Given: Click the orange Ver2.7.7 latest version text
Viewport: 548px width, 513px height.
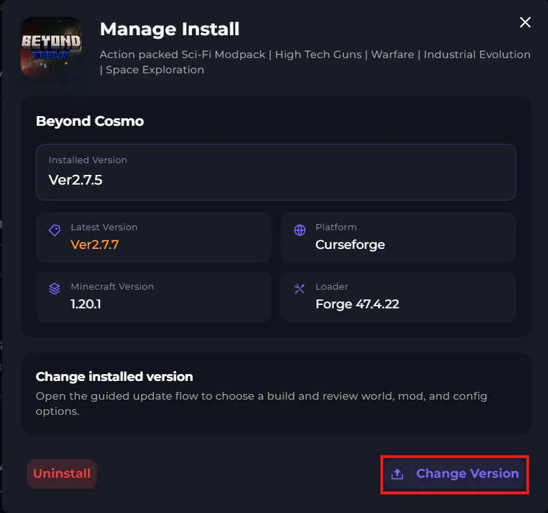Looking at the screenshot, I should (x=95, y=245).
